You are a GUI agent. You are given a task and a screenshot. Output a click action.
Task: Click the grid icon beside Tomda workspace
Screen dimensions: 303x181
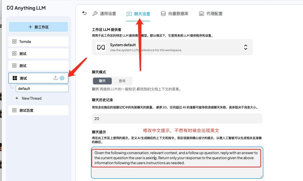pyautogui.click(x=14, y=41)
